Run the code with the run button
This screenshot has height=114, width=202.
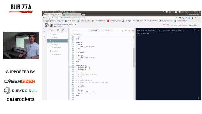pyautogui.click(x=107, y=31)
